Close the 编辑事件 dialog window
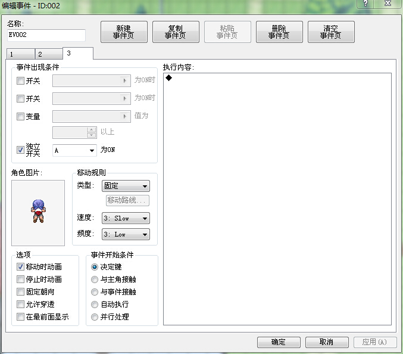Viewport: 403px width, 354px height. [x=388, y=4]
